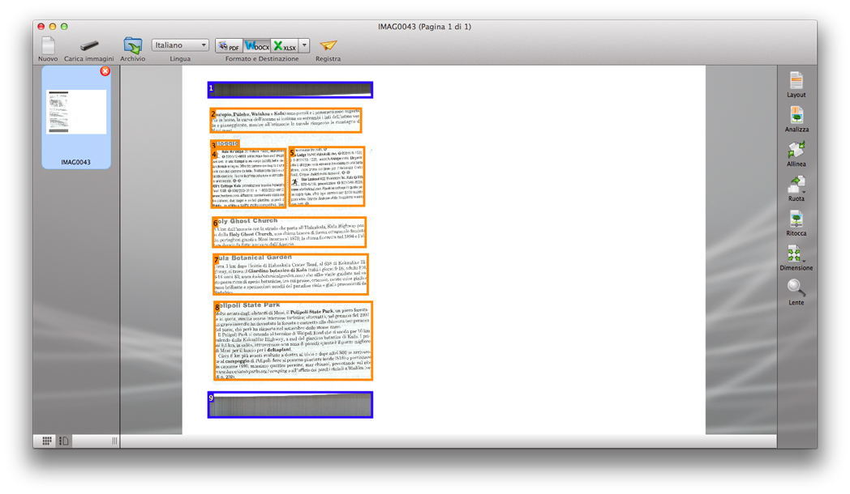Select DOCX Word output format
Viewport: 850px width, 494px height.
click(257, 46)
